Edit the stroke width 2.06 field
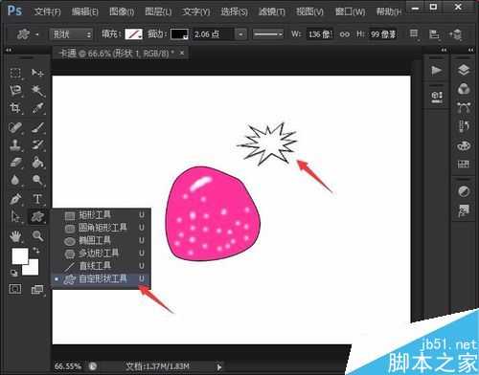The width and height of the screenshot is (479, 375). tap(214, 34)
